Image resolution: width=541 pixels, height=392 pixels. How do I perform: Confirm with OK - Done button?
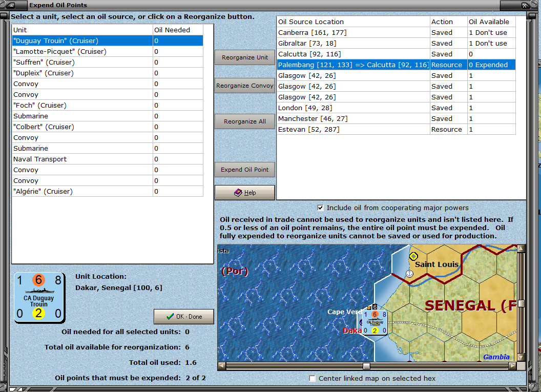click(x=184, y=317)
